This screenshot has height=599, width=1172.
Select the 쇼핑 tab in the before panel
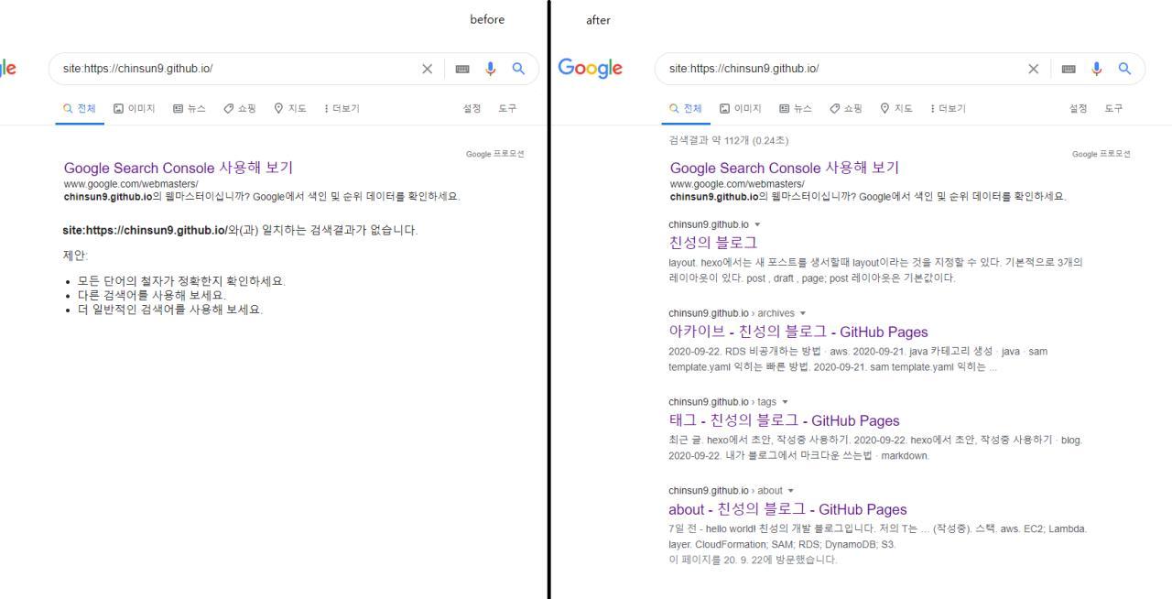(240, 108)
